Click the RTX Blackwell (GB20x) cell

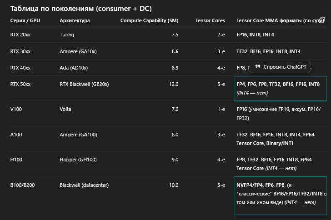pos(84,84)
